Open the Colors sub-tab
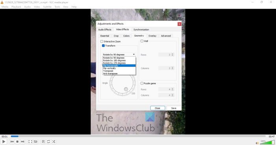The height and width of the screenshot is (145, 276). 126,36
